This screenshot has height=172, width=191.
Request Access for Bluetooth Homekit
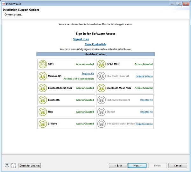pyautogui.click(x=144, y=76)
